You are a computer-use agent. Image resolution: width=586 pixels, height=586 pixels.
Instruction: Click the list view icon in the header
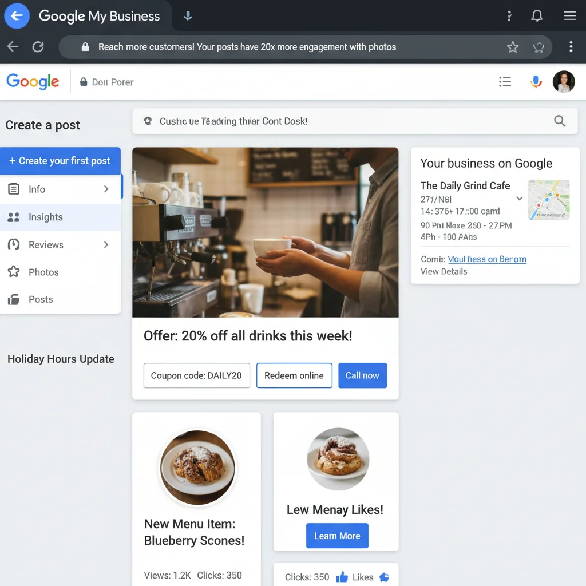(505, 81)
